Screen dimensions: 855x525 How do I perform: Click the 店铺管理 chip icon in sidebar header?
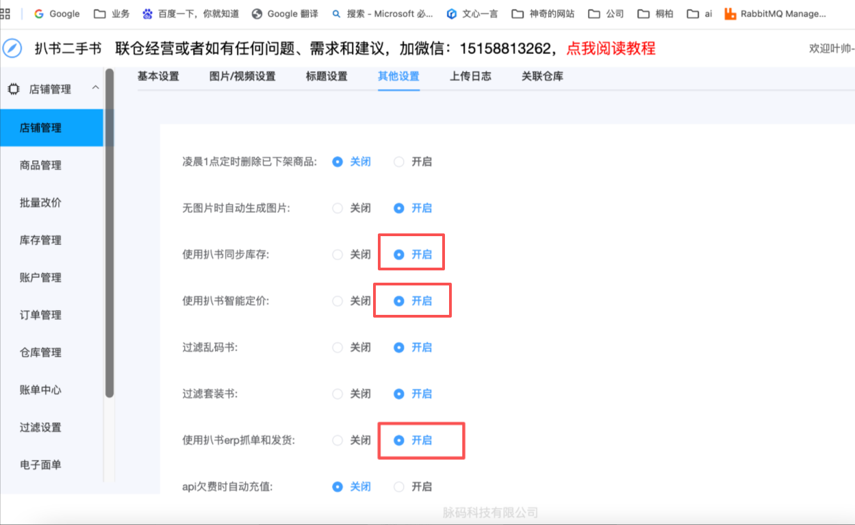[x=14, y=89]
